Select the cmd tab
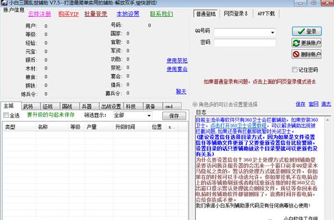 (172, 106)
